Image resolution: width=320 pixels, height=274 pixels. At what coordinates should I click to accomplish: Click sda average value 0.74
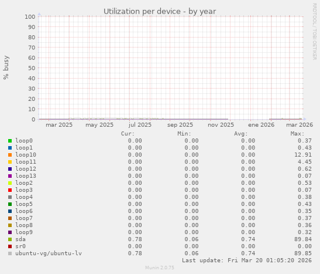point(248,239)
